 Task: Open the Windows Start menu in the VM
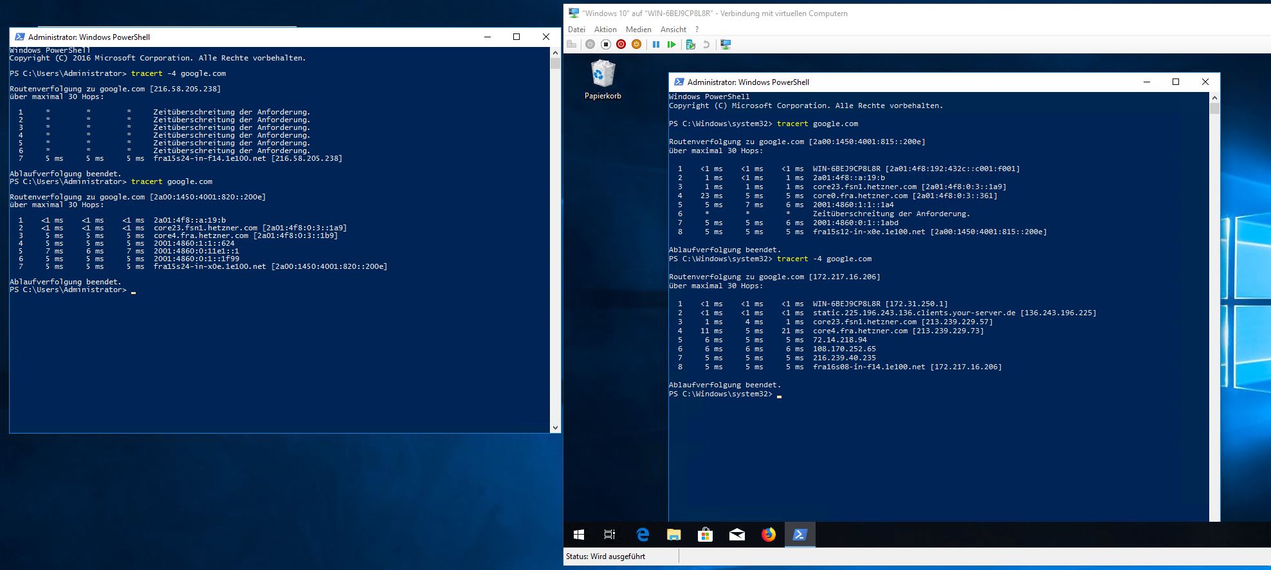click(578, 535)
